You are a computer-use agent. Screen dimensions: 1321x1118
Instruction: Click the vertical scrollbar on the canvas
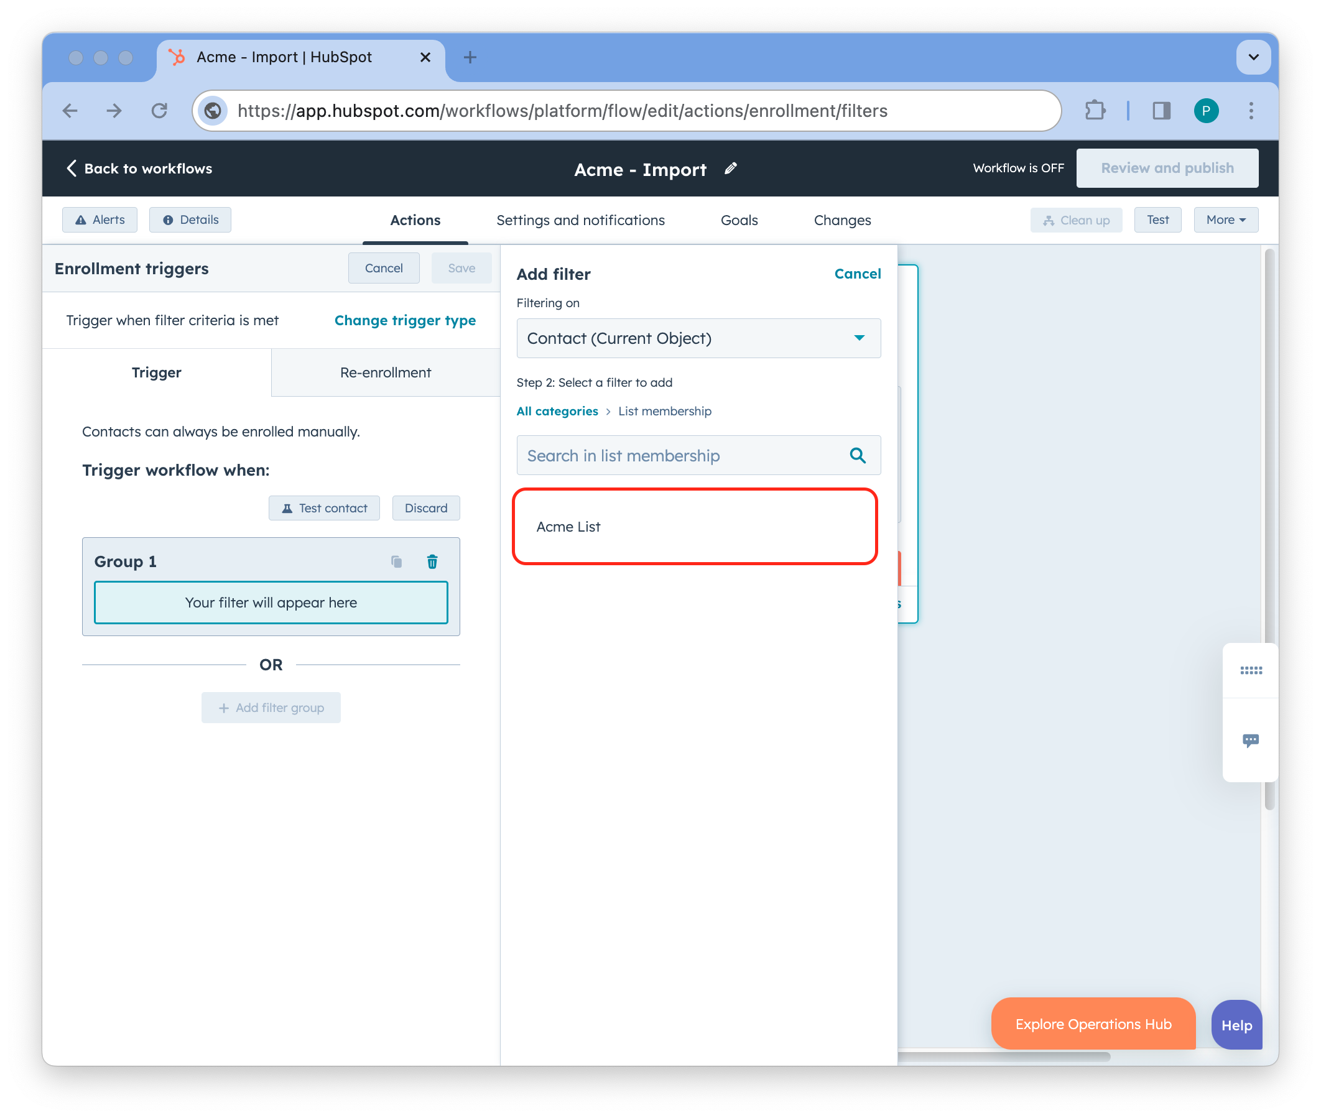[x=1269, y=529]
